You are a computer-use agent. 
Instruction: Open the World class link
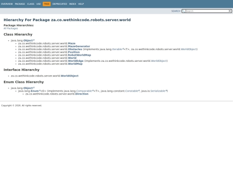point(72,58)
